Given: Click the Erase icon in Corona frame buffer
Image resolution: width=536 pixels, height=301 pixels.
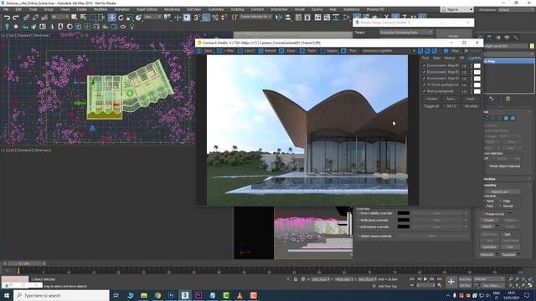Looking at the screenshot, I should [281, 51].
